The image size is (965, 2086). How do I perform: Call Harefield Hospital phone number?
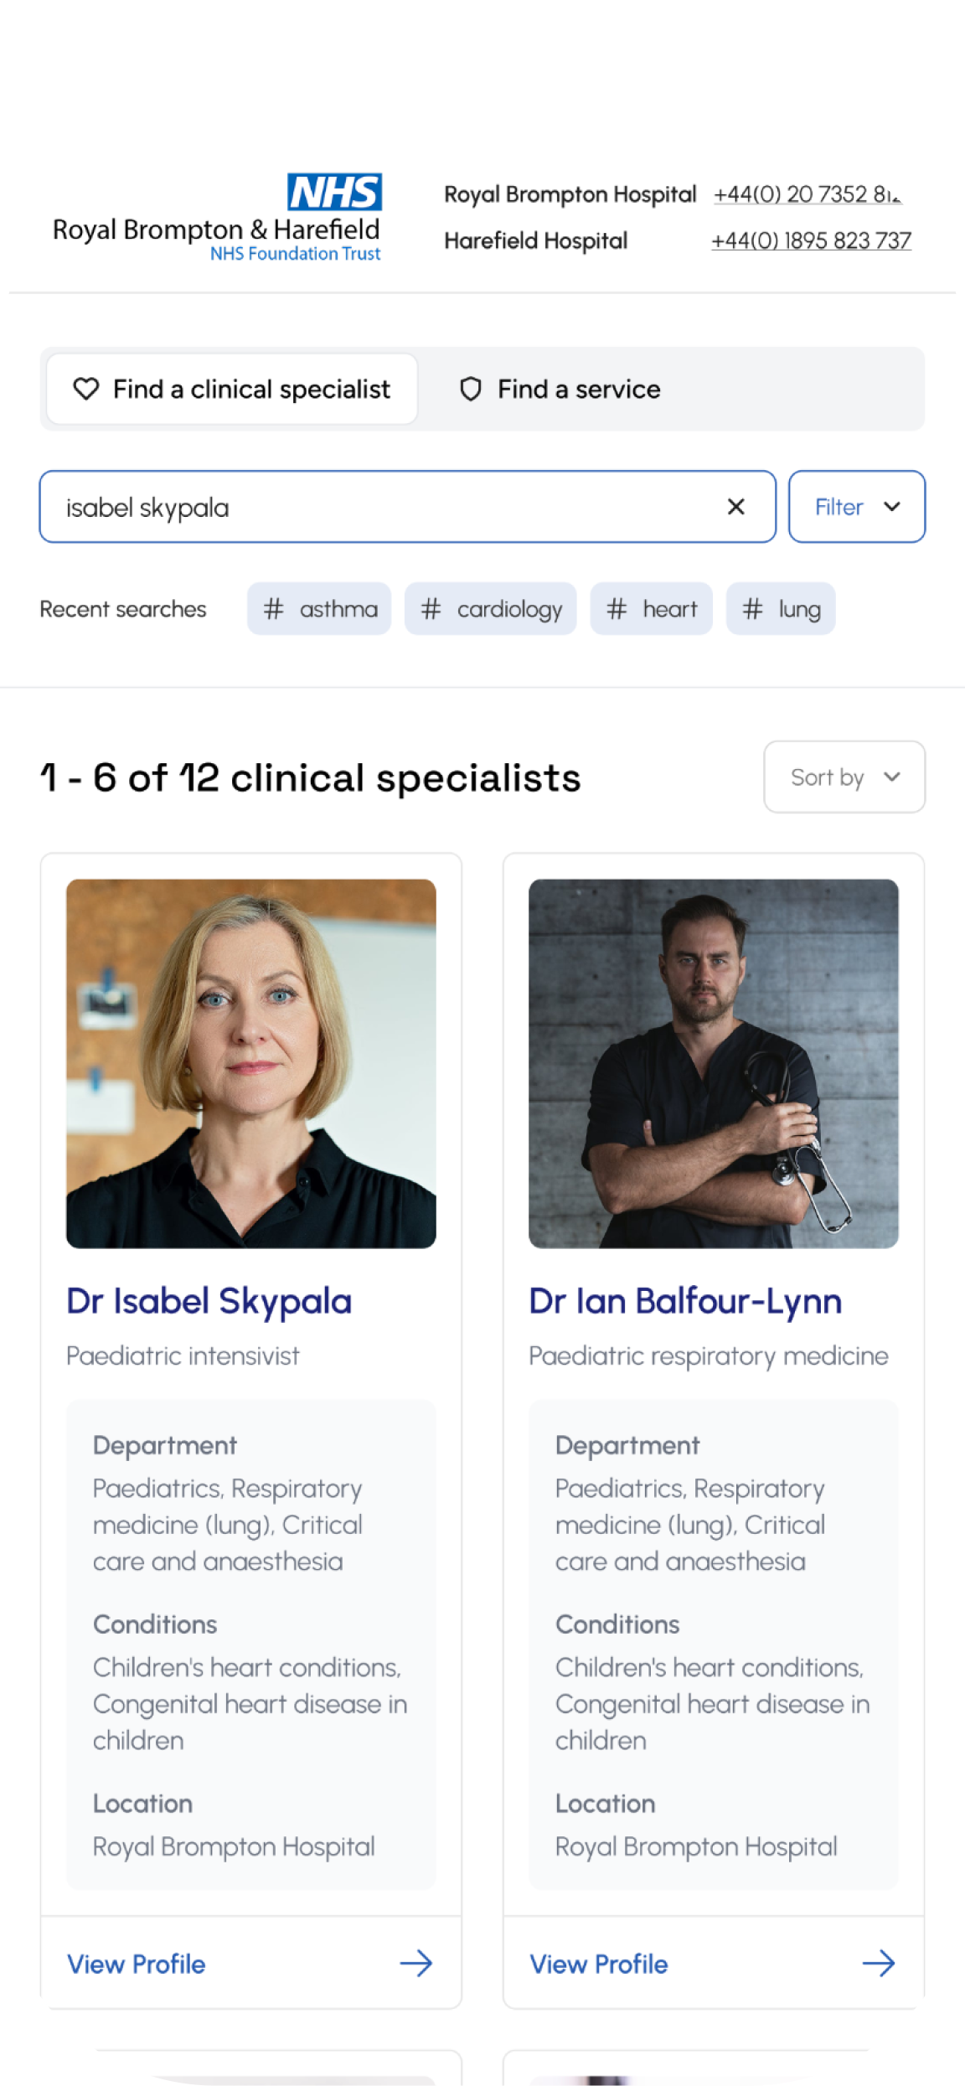tap(810, 241)
